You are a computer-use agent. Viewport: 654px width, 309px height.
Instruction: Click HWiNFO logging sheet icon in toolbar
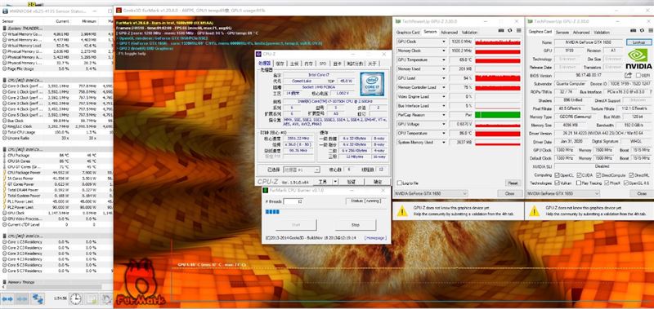click(92, 298)
